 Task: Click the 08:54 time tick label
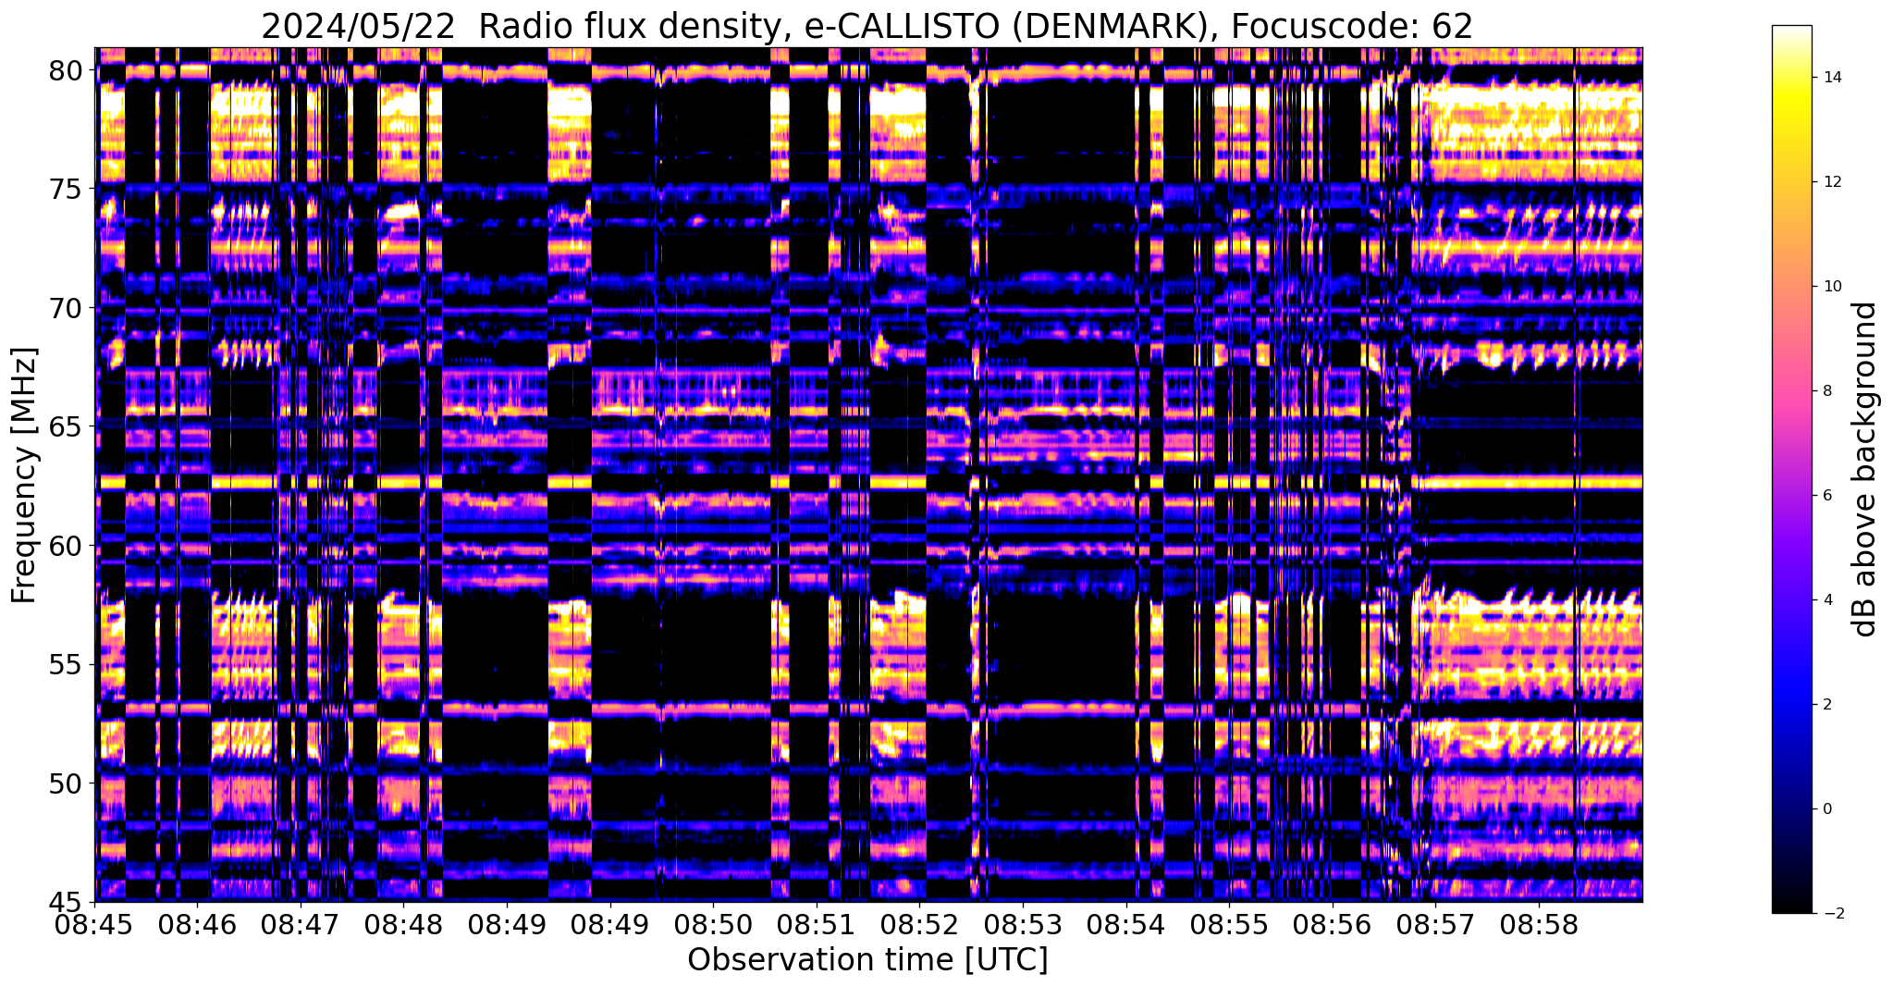1126,925
